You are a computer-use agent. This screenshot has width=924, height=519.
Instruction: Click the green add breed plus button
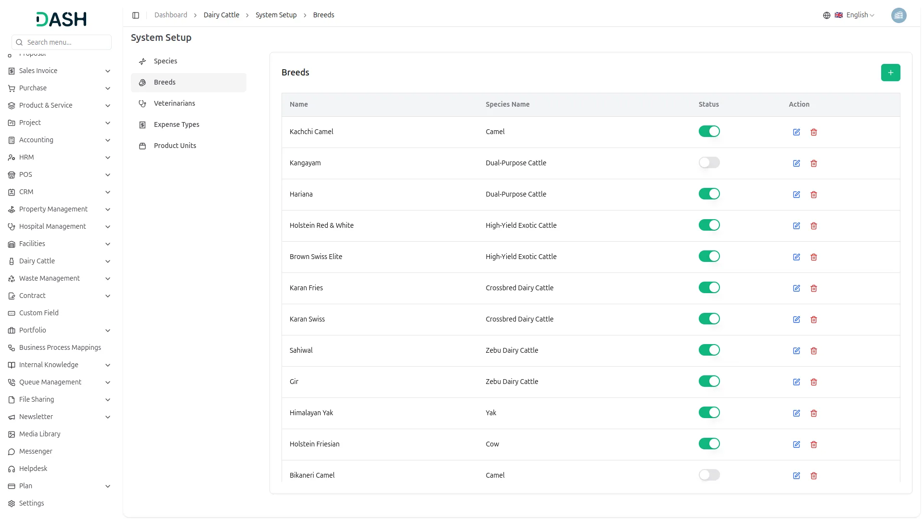(x=890, y=73)
